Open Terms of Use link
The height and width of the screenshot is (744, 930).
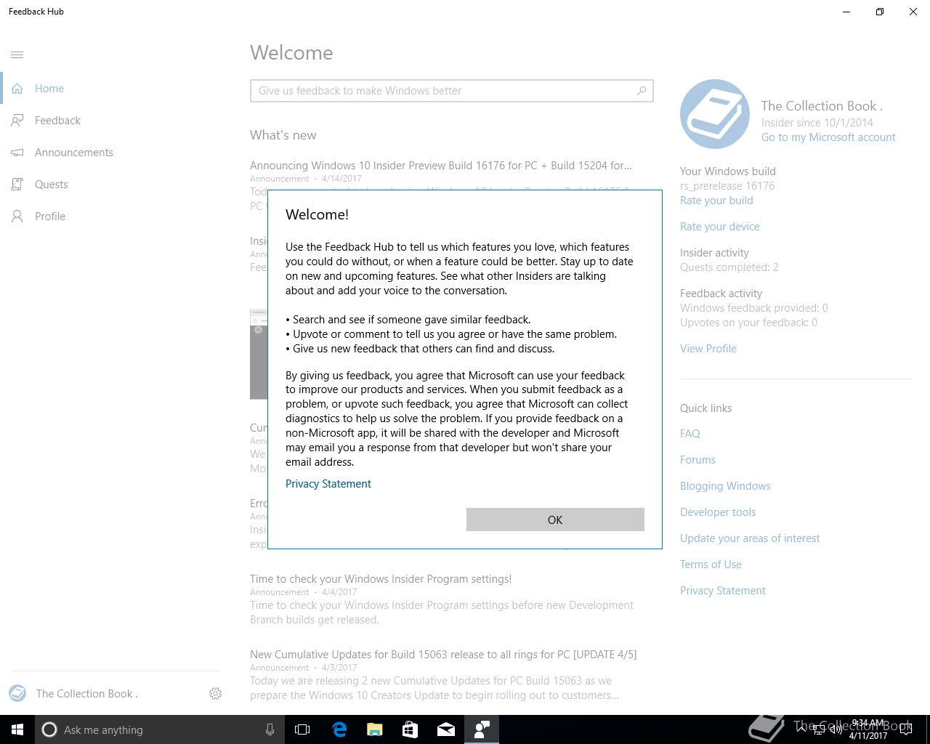click(711, 565)
